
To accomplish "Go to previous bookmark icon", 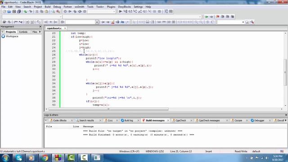I will point(223,17).
